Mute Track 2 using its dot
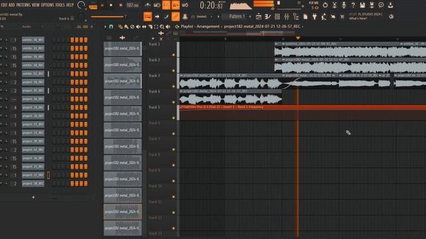This screenshot has width=426, height=239. [174, 71]
